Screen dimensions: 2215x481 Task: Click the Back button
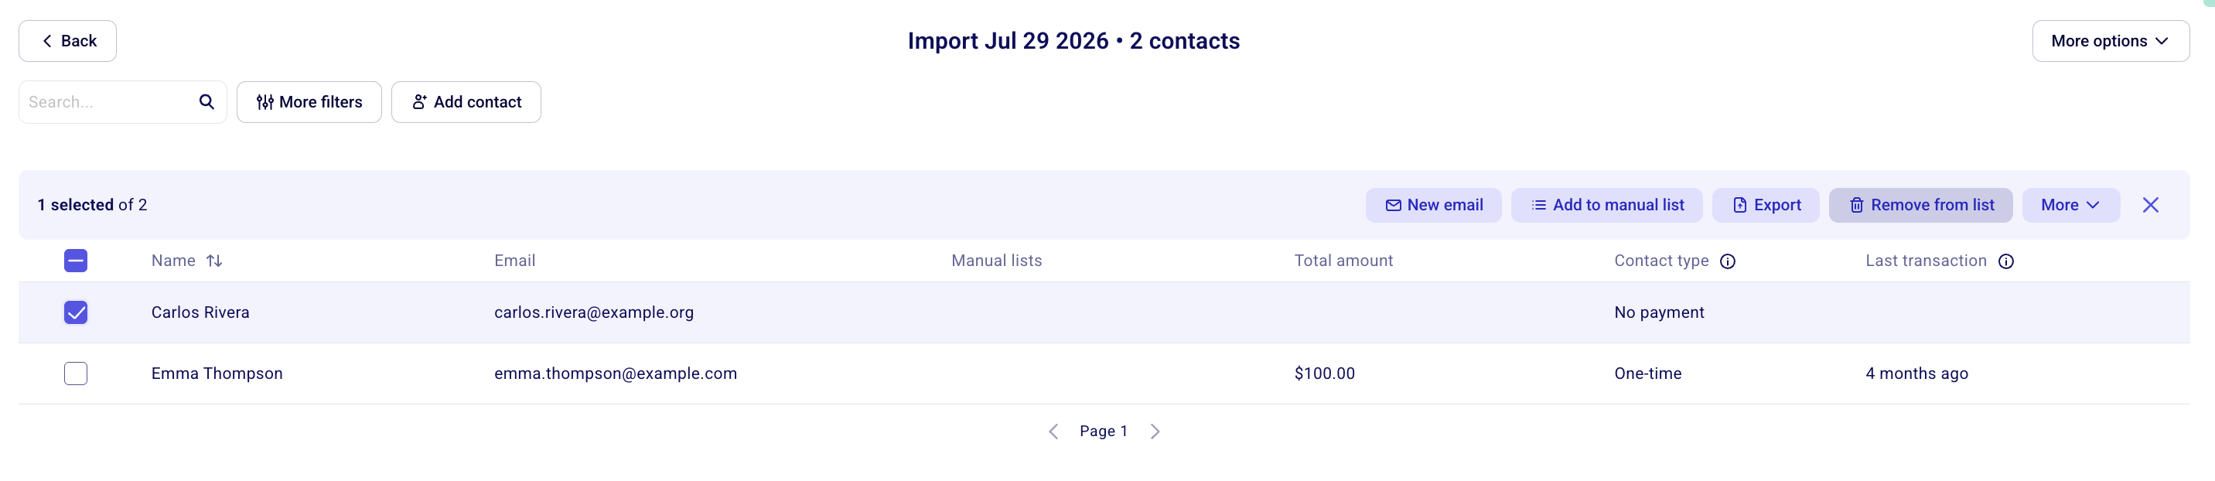pos(68,41)
